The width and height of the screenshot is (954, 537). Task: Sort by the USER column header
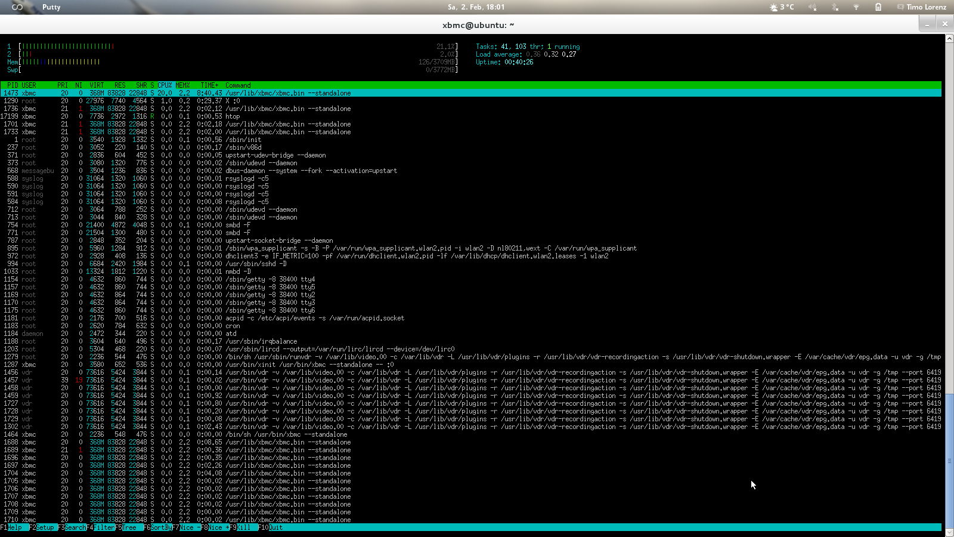[29, 85]
